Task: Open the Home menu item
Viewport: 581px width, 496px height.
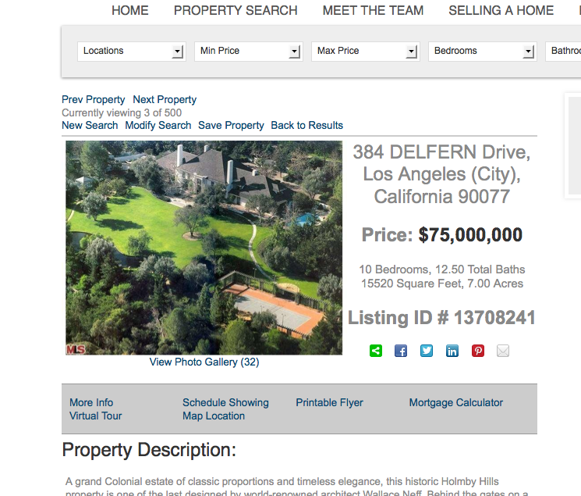Action: pyautogui.click(x=130, y=10)
